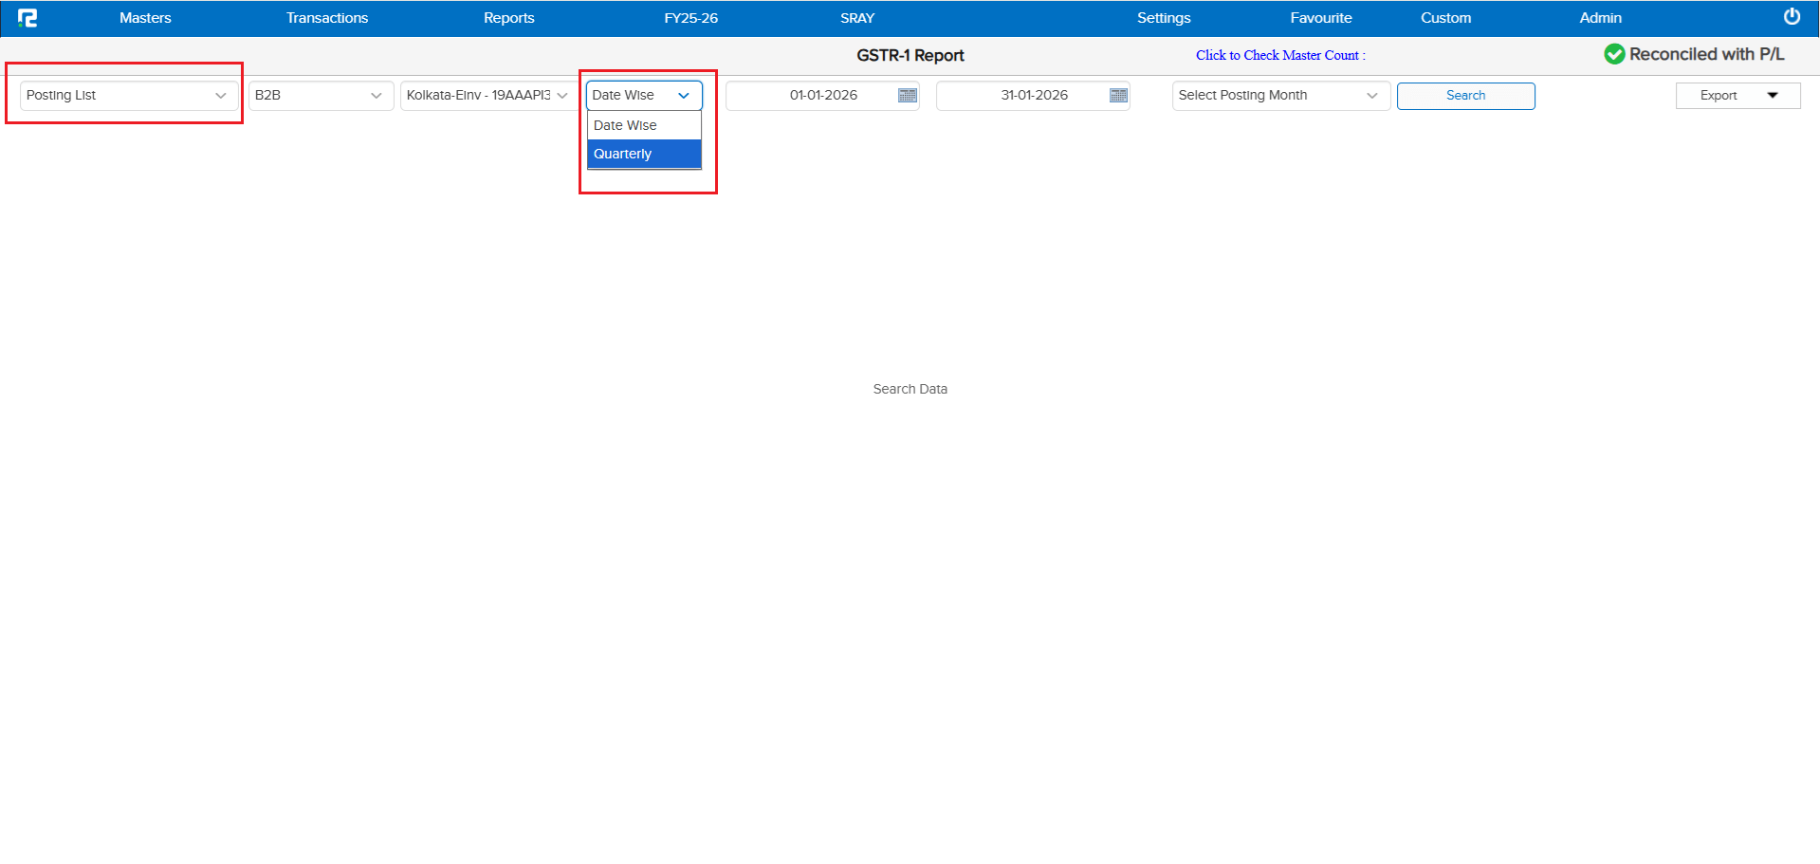Image resolution: width=1820 pixels, height=864 pixels.
Task: Click the application logo icon
Action: [x=28, y=17]
